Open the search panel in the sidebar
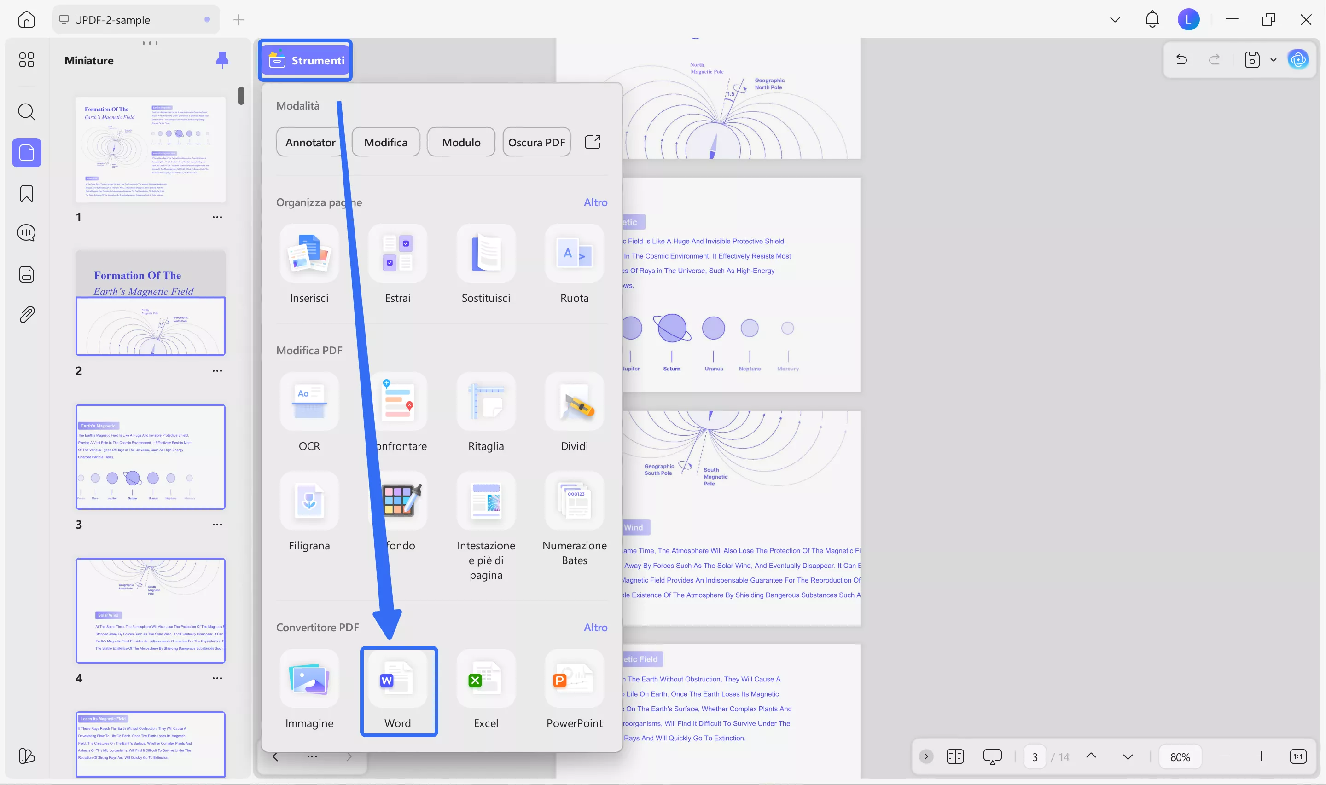The width and height of the screenshot is (1326, 785). tap(26, 112)
